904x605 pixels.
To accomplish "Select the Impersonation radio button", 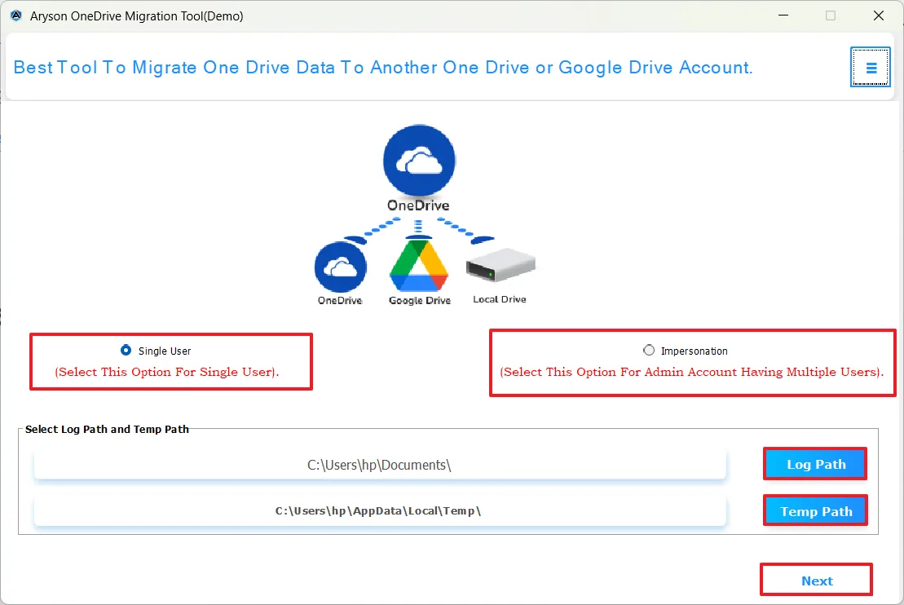I will (x=649, y=351).
